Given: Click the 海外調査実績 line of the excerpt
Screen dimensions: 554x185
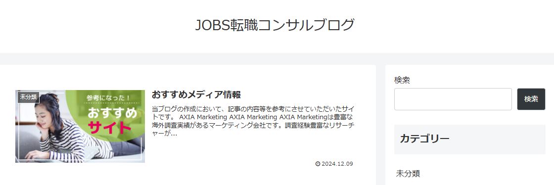Looking at the screenshot, I should pos(253,125).
